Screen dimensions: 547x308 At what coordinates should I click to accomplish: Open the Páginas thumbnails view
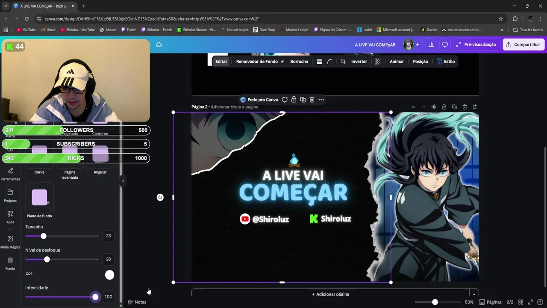[x=490, y=302]
